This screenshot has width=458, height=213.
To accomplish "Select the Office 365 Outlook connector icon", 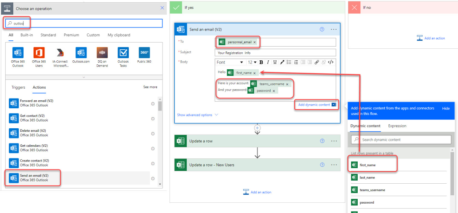I will coord(18,53).
